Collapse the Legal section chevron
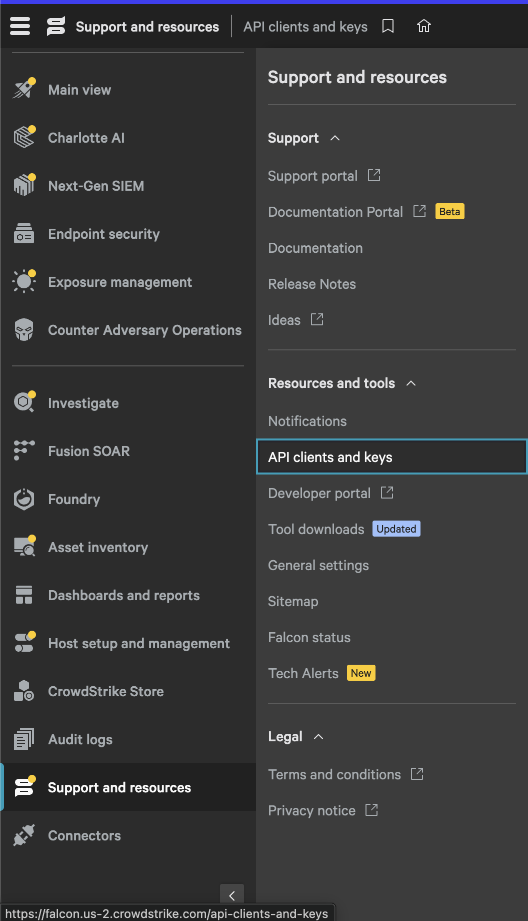Screen dimensions: 528x921 pyautogui.click(x=318, y=737)
